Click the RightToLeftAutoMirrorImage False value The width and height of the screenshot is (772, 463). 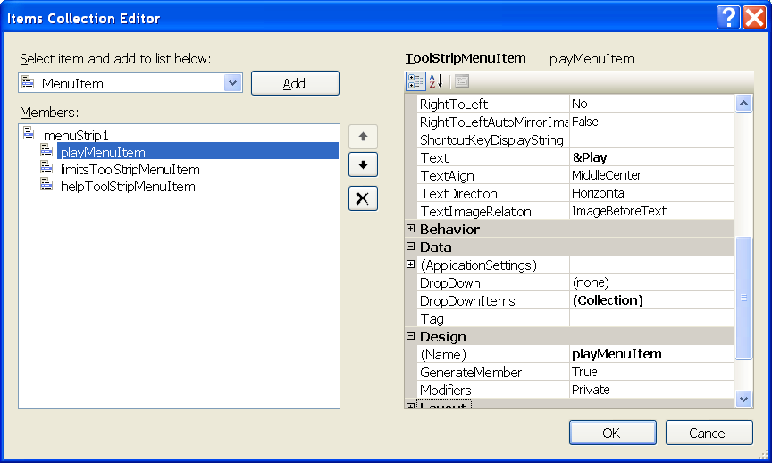(x=652, y=122)
